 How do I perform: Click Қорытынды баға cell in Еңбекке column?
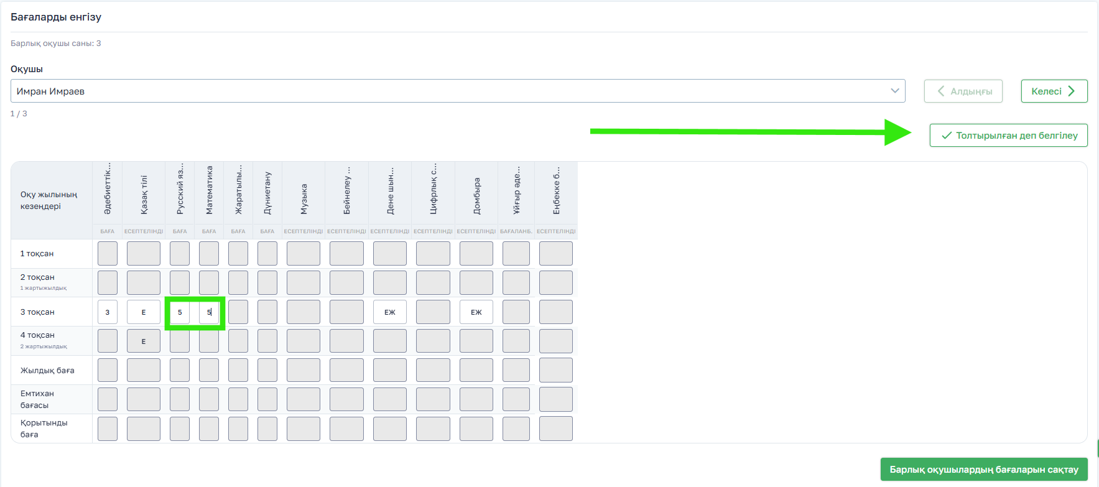coord(556,429)
